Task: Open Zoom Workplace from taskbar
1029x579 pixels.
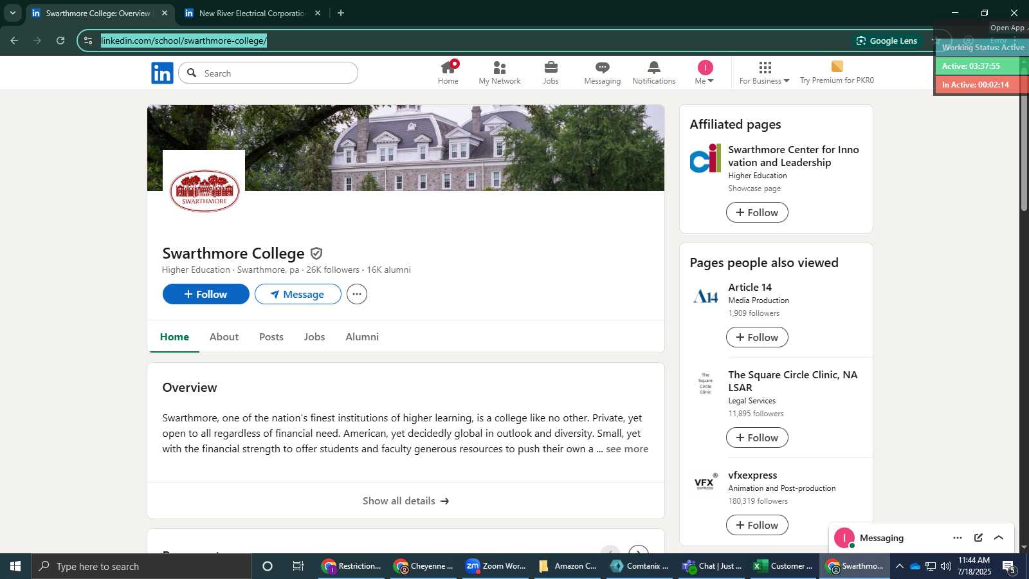Action: (x=496, y=566)
